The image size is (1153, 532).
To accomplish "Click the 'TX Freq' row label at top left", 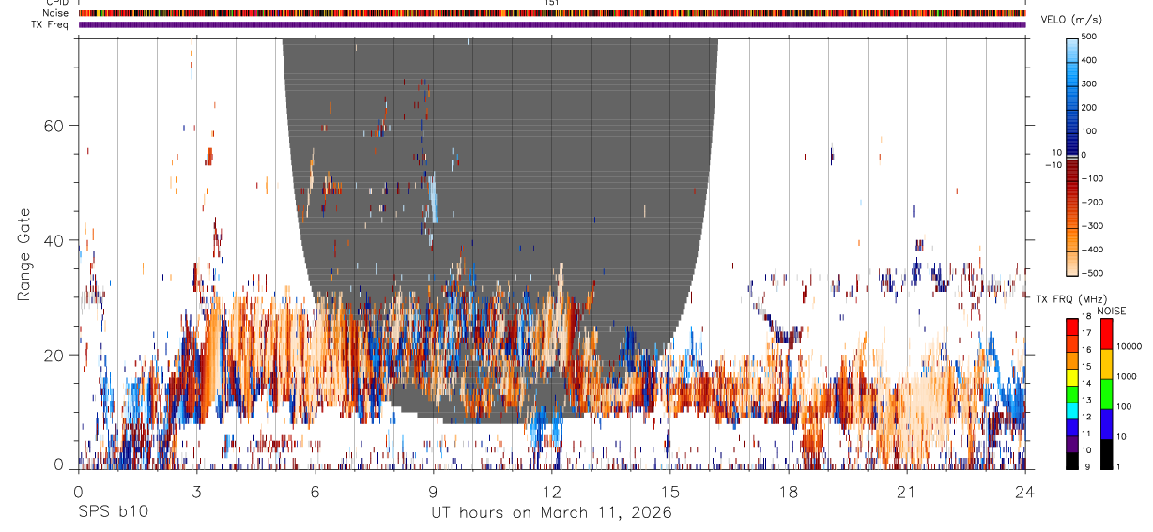I will tap(50, 24).
